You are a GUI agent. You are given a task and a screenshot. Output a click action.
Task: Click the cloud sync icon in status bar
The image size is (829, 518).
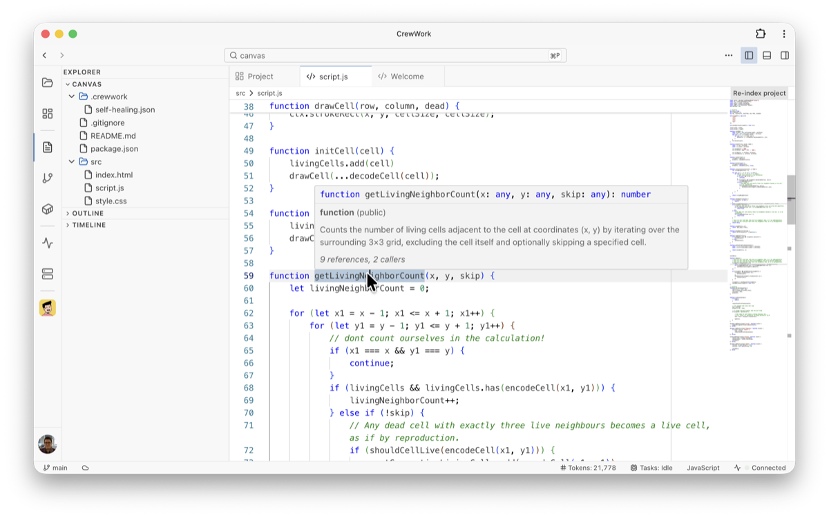85,468
